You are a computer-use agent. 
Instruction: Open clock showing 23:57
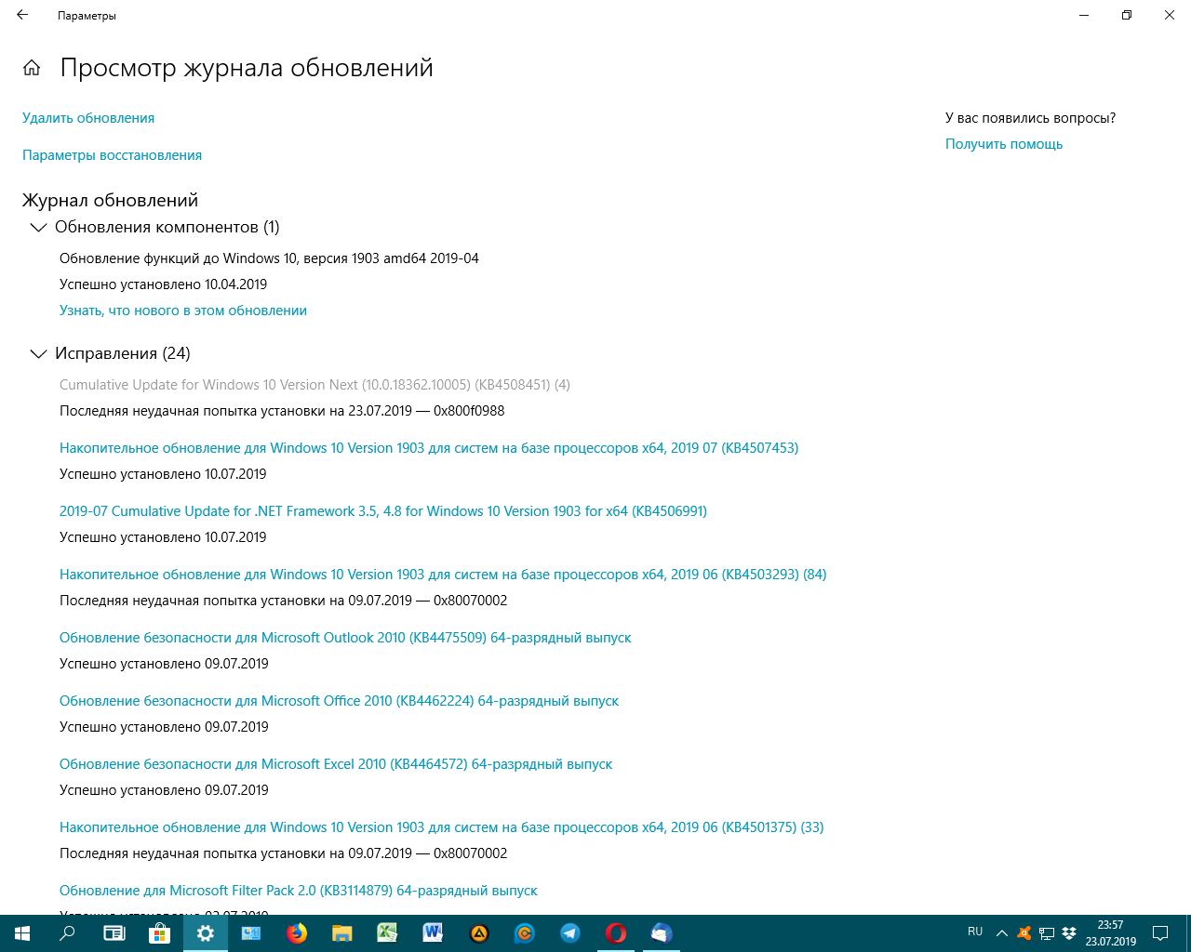[1110, 933]
